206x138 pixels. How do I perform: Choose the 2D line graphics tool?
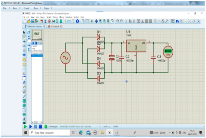click(24, 96)
